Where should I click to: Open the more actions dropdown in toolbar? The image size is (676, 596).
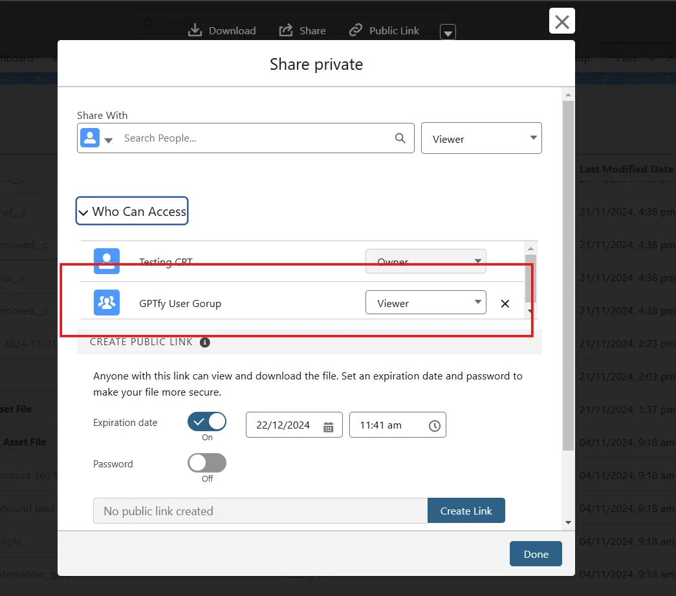pyautogui.click(x=448, y=32)
